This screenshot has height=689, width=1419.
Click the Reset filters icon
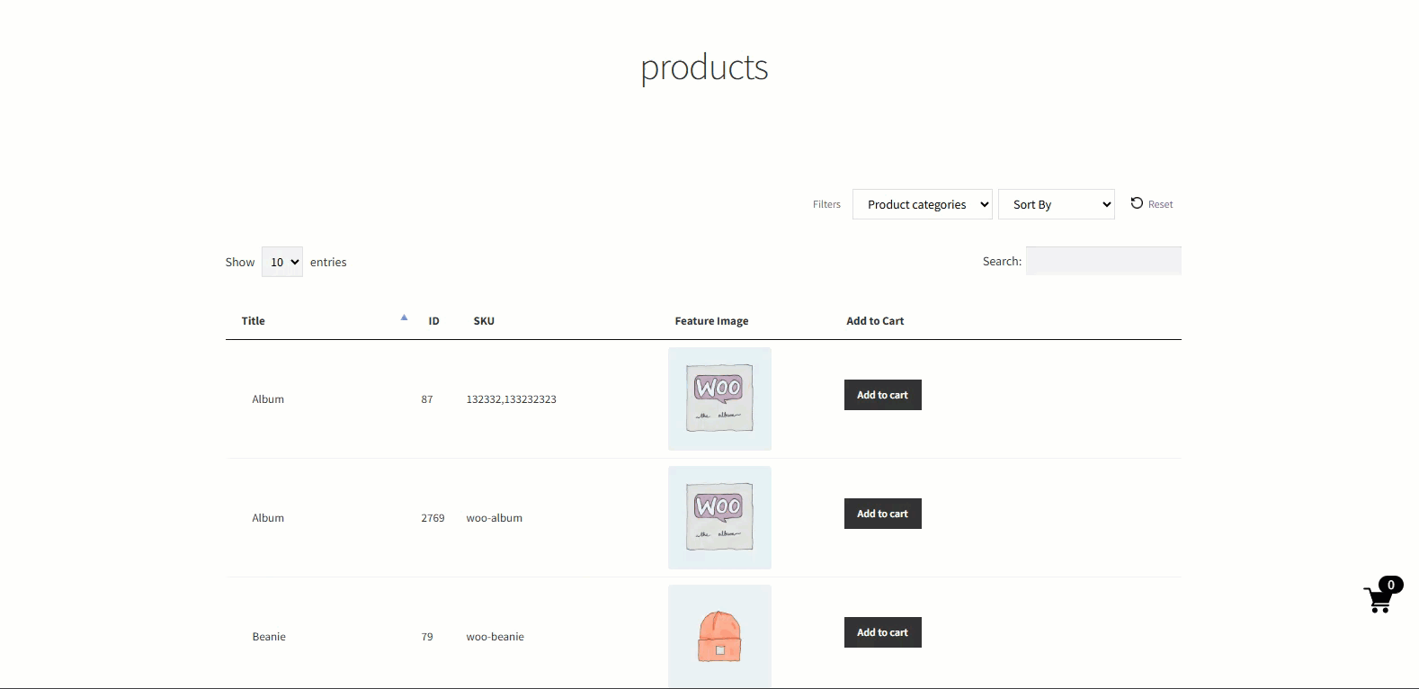click(1137, 203)
